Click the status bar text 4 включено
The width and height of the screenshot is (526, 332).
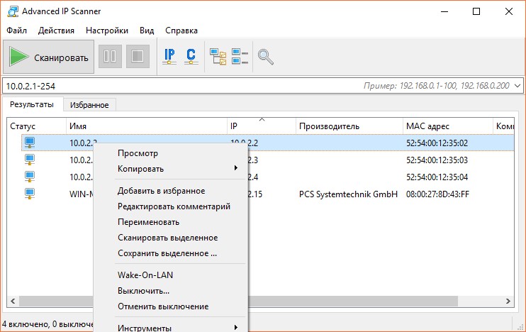25,324
